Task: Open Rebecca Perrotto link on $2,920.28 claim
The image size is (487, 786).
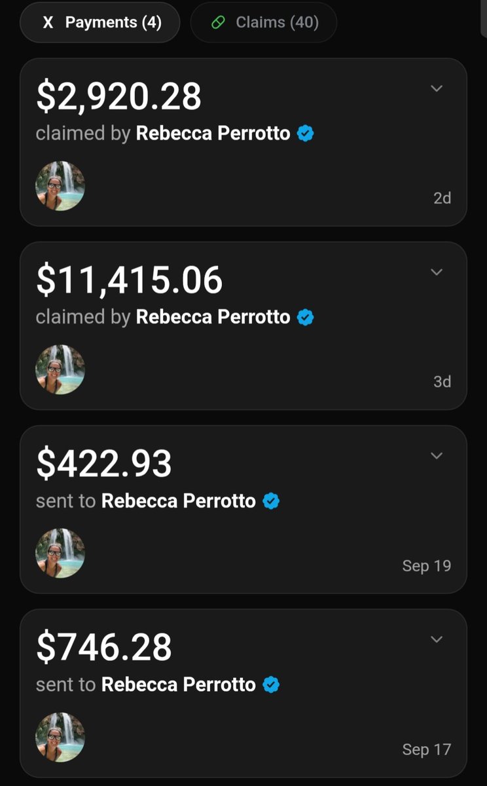Action: [x=213, y=134]
